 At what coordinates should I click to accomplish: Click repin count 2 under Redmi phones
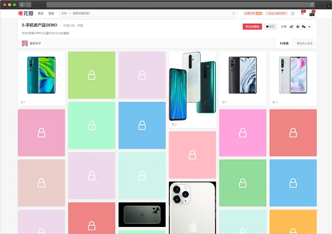(x=174, y=124)
